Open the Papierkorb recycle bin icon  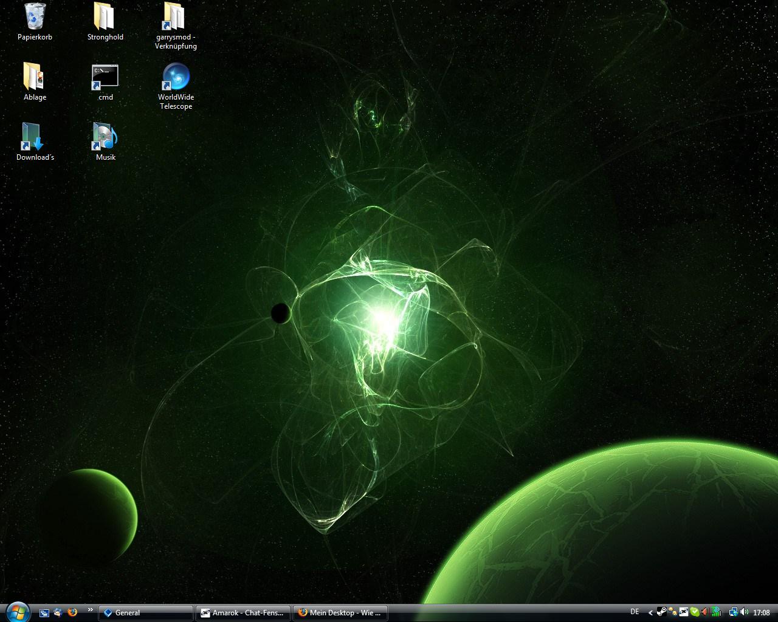35,17
